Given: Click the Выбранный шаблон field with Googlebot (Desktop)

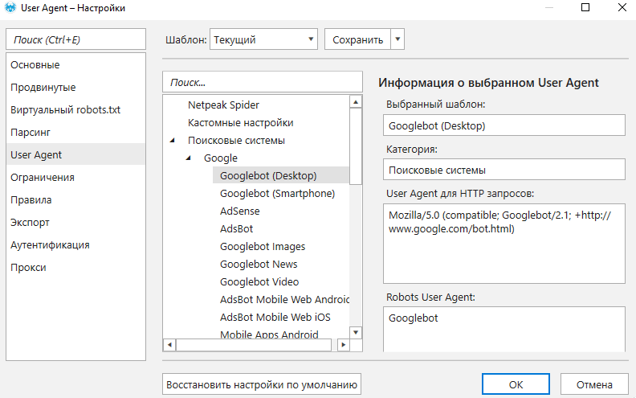Looking at the screenshot, I should click(503, 125).
